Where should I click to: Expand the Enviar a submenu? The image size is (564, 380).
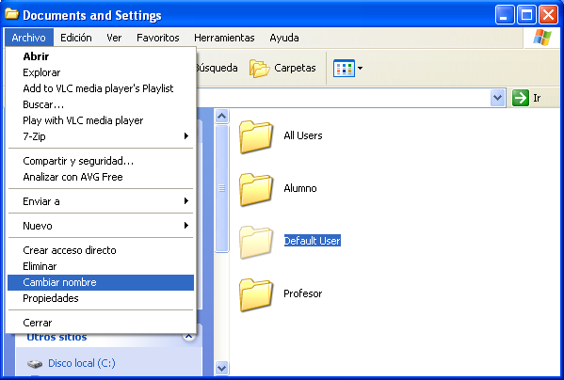pyautogui.click(x=101, y=201)
